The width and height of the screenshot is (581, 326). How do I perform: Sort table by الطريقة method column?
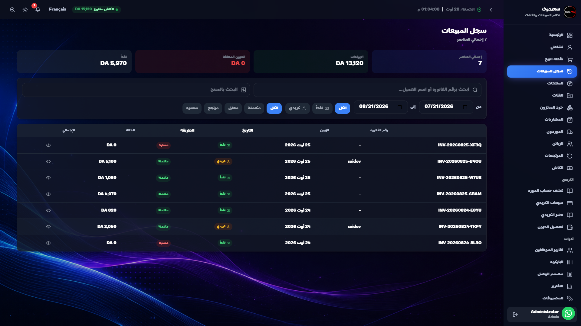(x=187, y=130)
